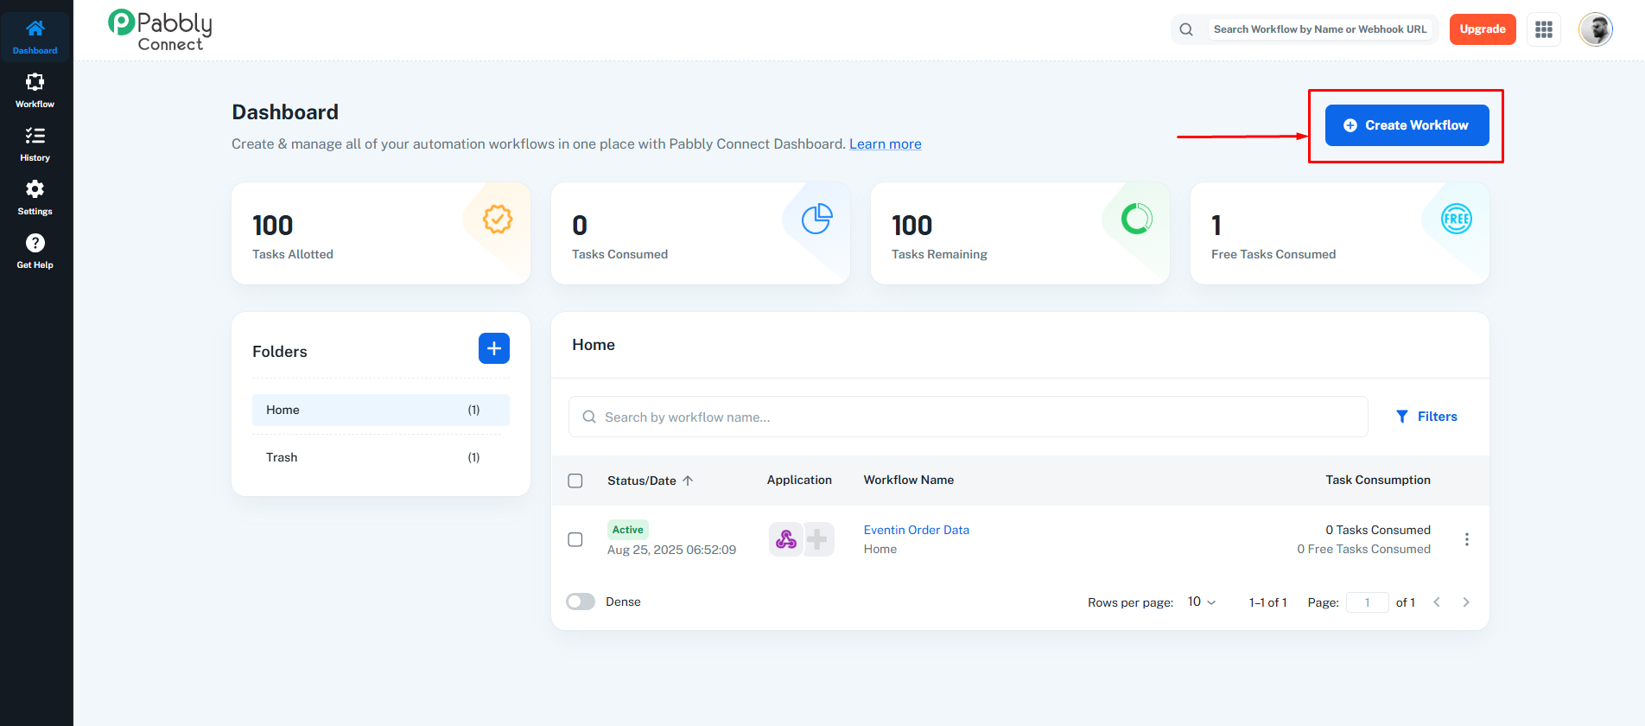The height and width of the screenshot is (726, 1645).
Task: Tick the Eventin Order Data row checkbox
Action: 575,539
